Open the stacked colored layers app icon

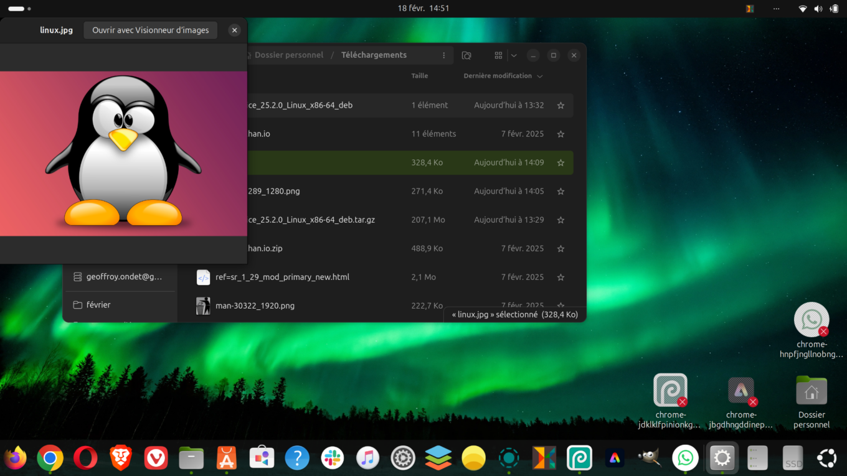(438, 459)
